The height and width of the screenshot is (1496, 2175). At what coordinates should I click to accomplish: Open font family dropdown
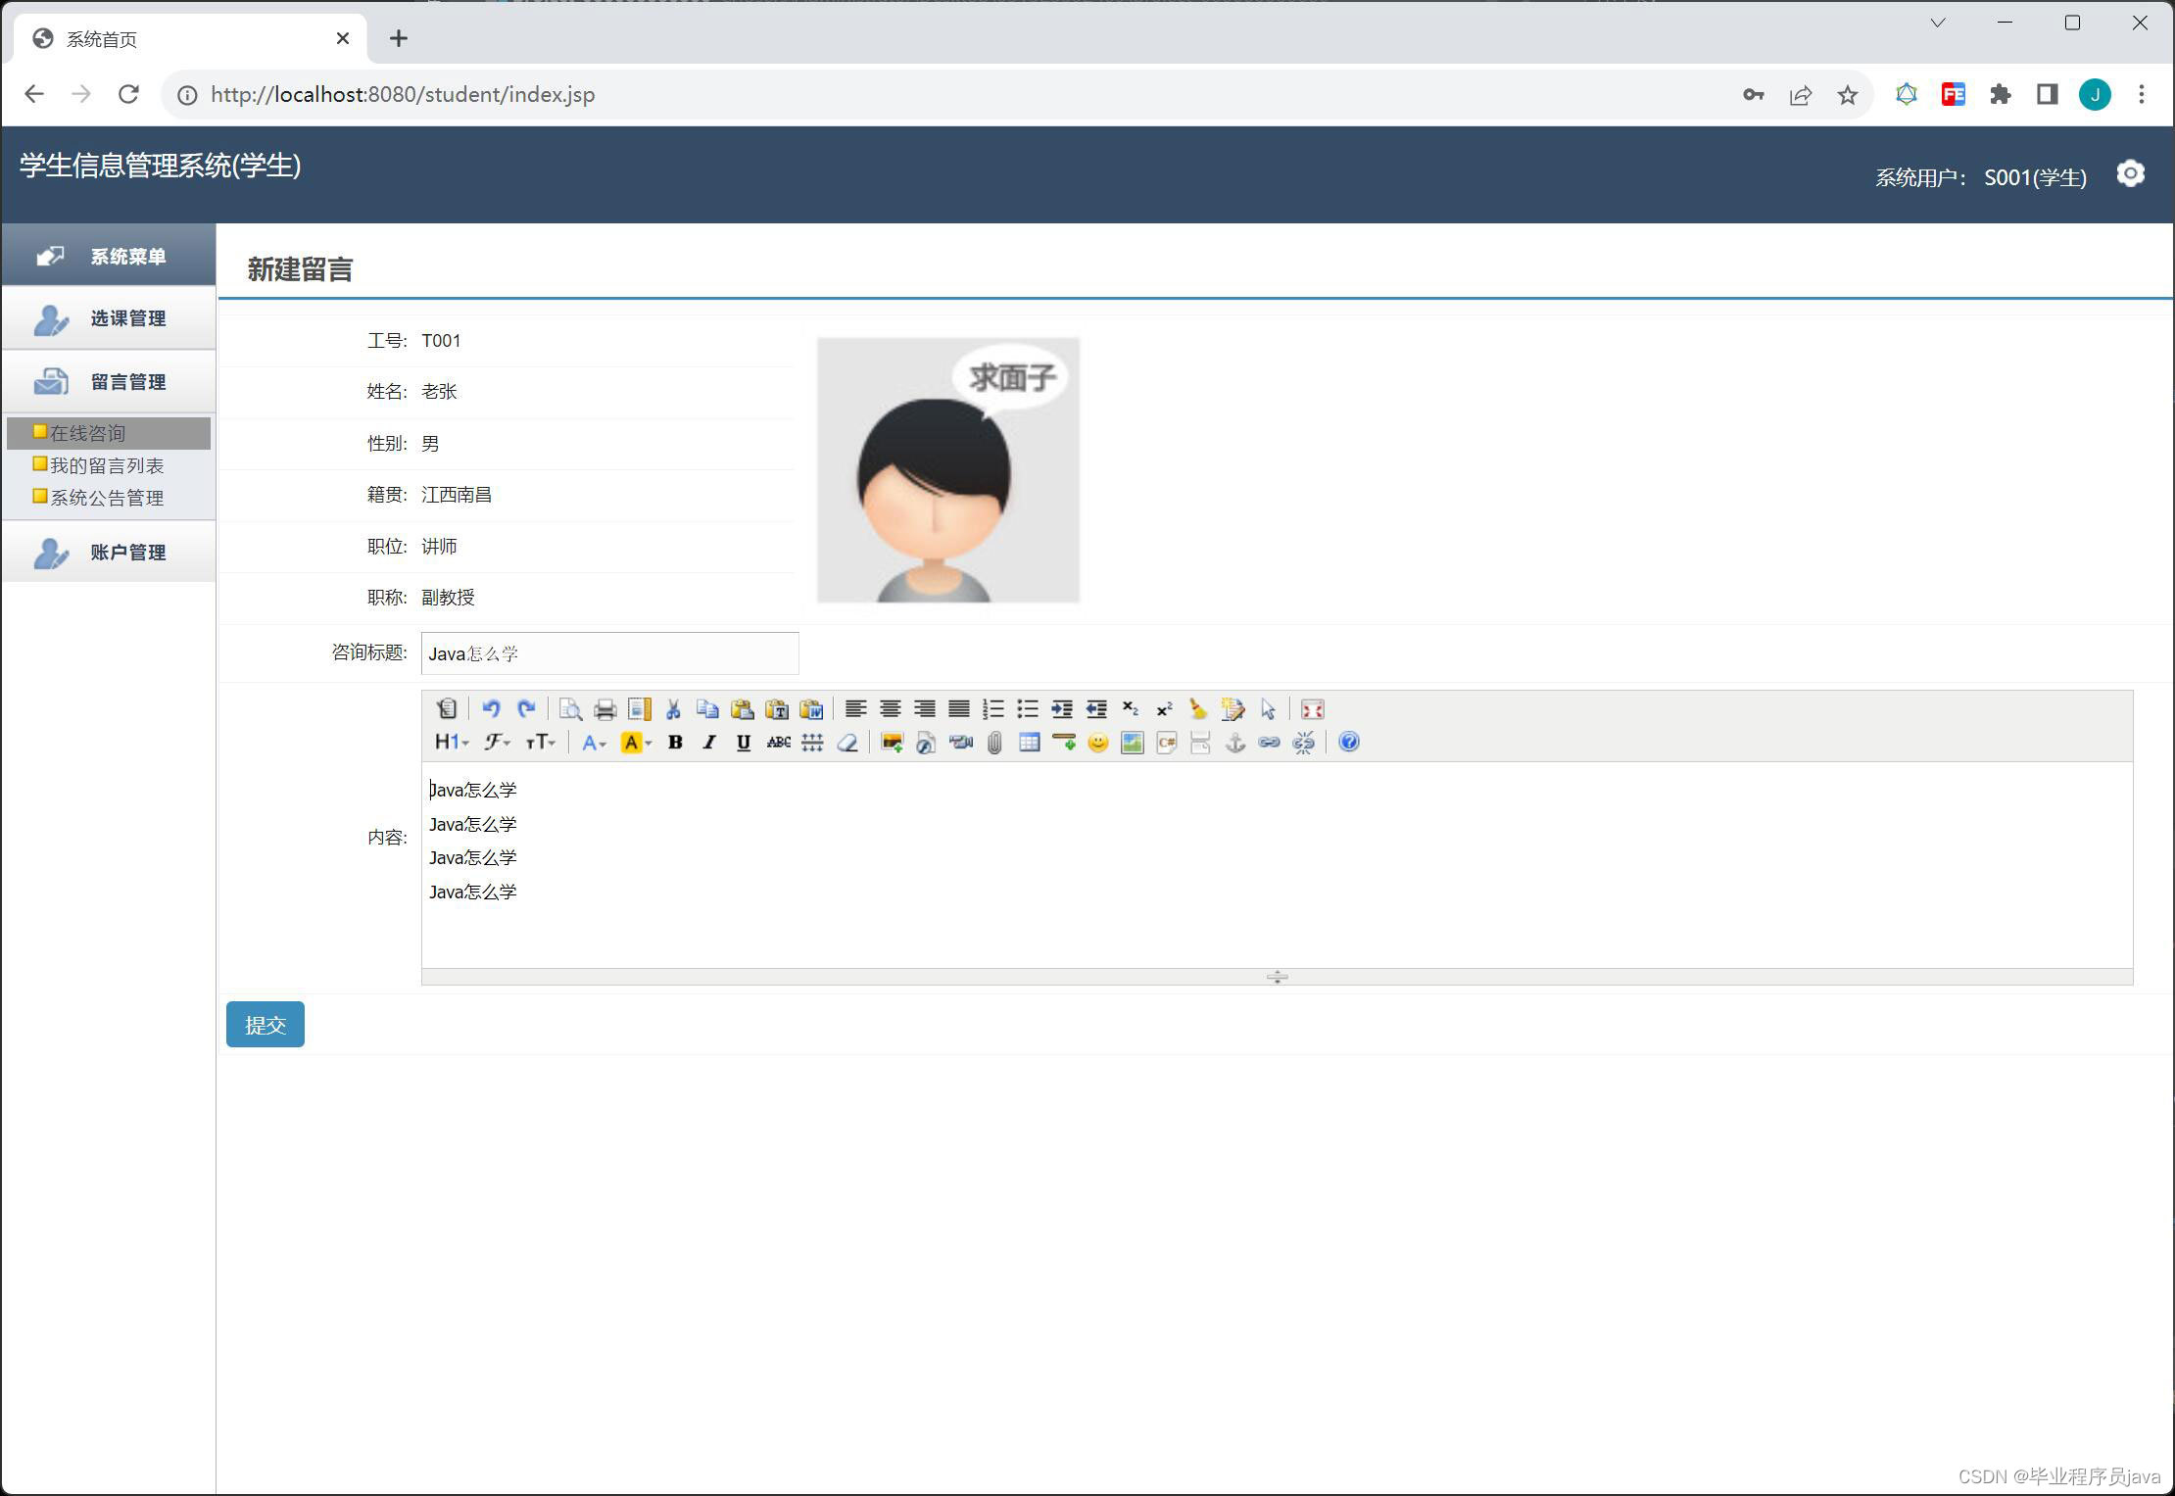tap(497, 742)
